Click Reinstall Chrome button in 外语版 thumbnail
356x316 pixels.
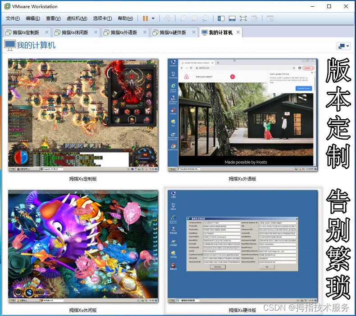[x=304, y=88]
